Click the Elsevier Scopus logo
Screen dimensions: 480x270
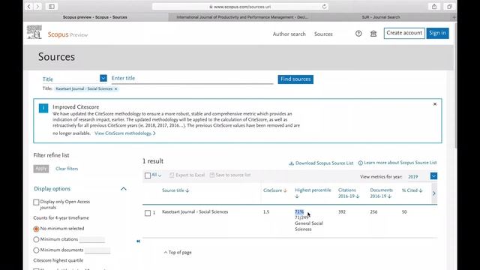[x=34, y=32]
